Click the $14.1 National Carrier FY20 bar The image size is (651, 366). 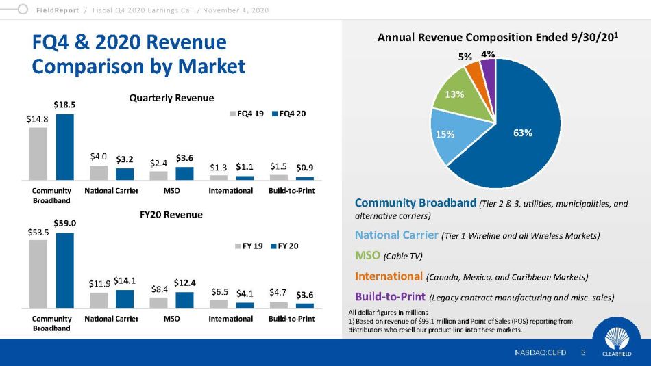coord(124,299)
